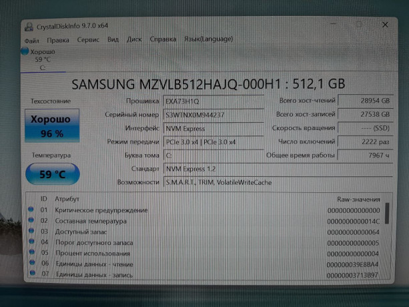Screen dimensions: 409x307
Task: Click the power-on hours value 7967 ч
Action: click(366, 156)
